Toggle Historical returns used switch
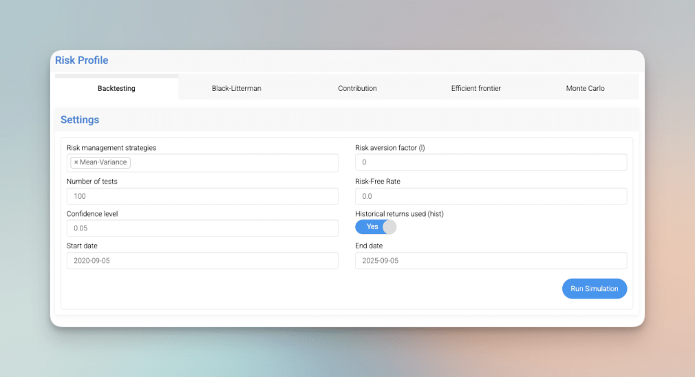The height and width of the screenshot is (377, 695). point(376,227)
